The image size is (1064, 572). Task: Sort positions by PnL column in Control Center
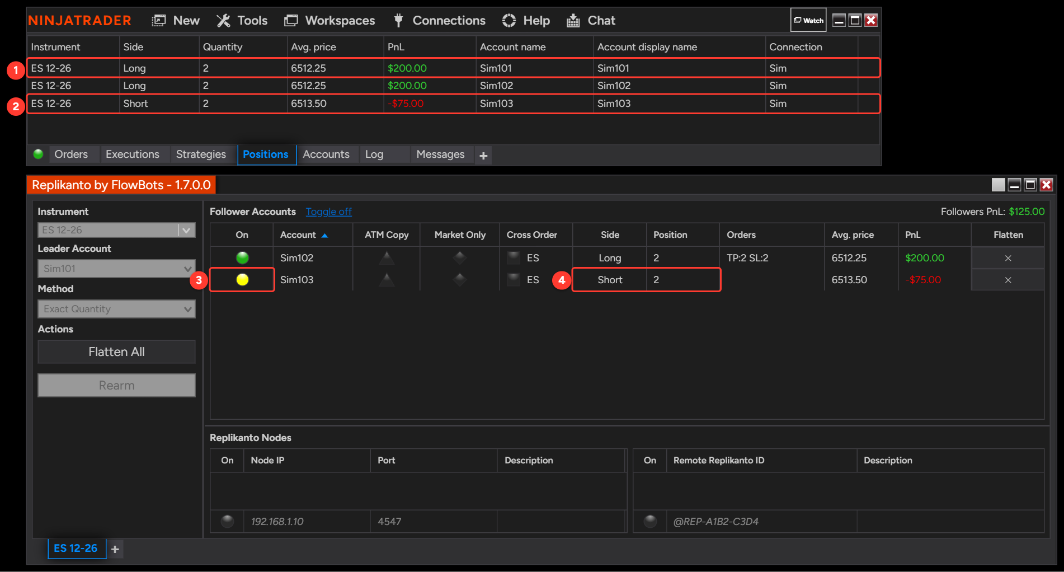click(430, 47)
